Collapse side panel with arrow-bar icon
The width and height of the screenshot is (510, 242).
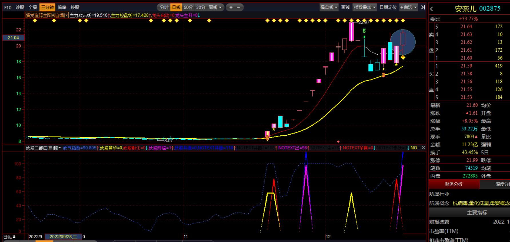click(x=423, y=7)
